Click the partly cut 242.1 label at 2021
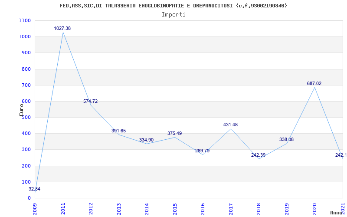The width and height of the screenshot is (347, 217). tap(341, 155)
